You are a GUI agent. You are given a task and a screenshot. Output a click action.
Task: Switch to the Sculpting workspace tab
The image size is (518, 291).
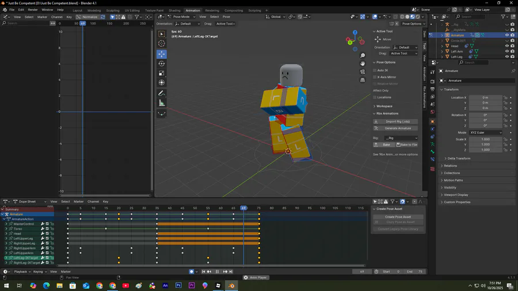point(113,10)
